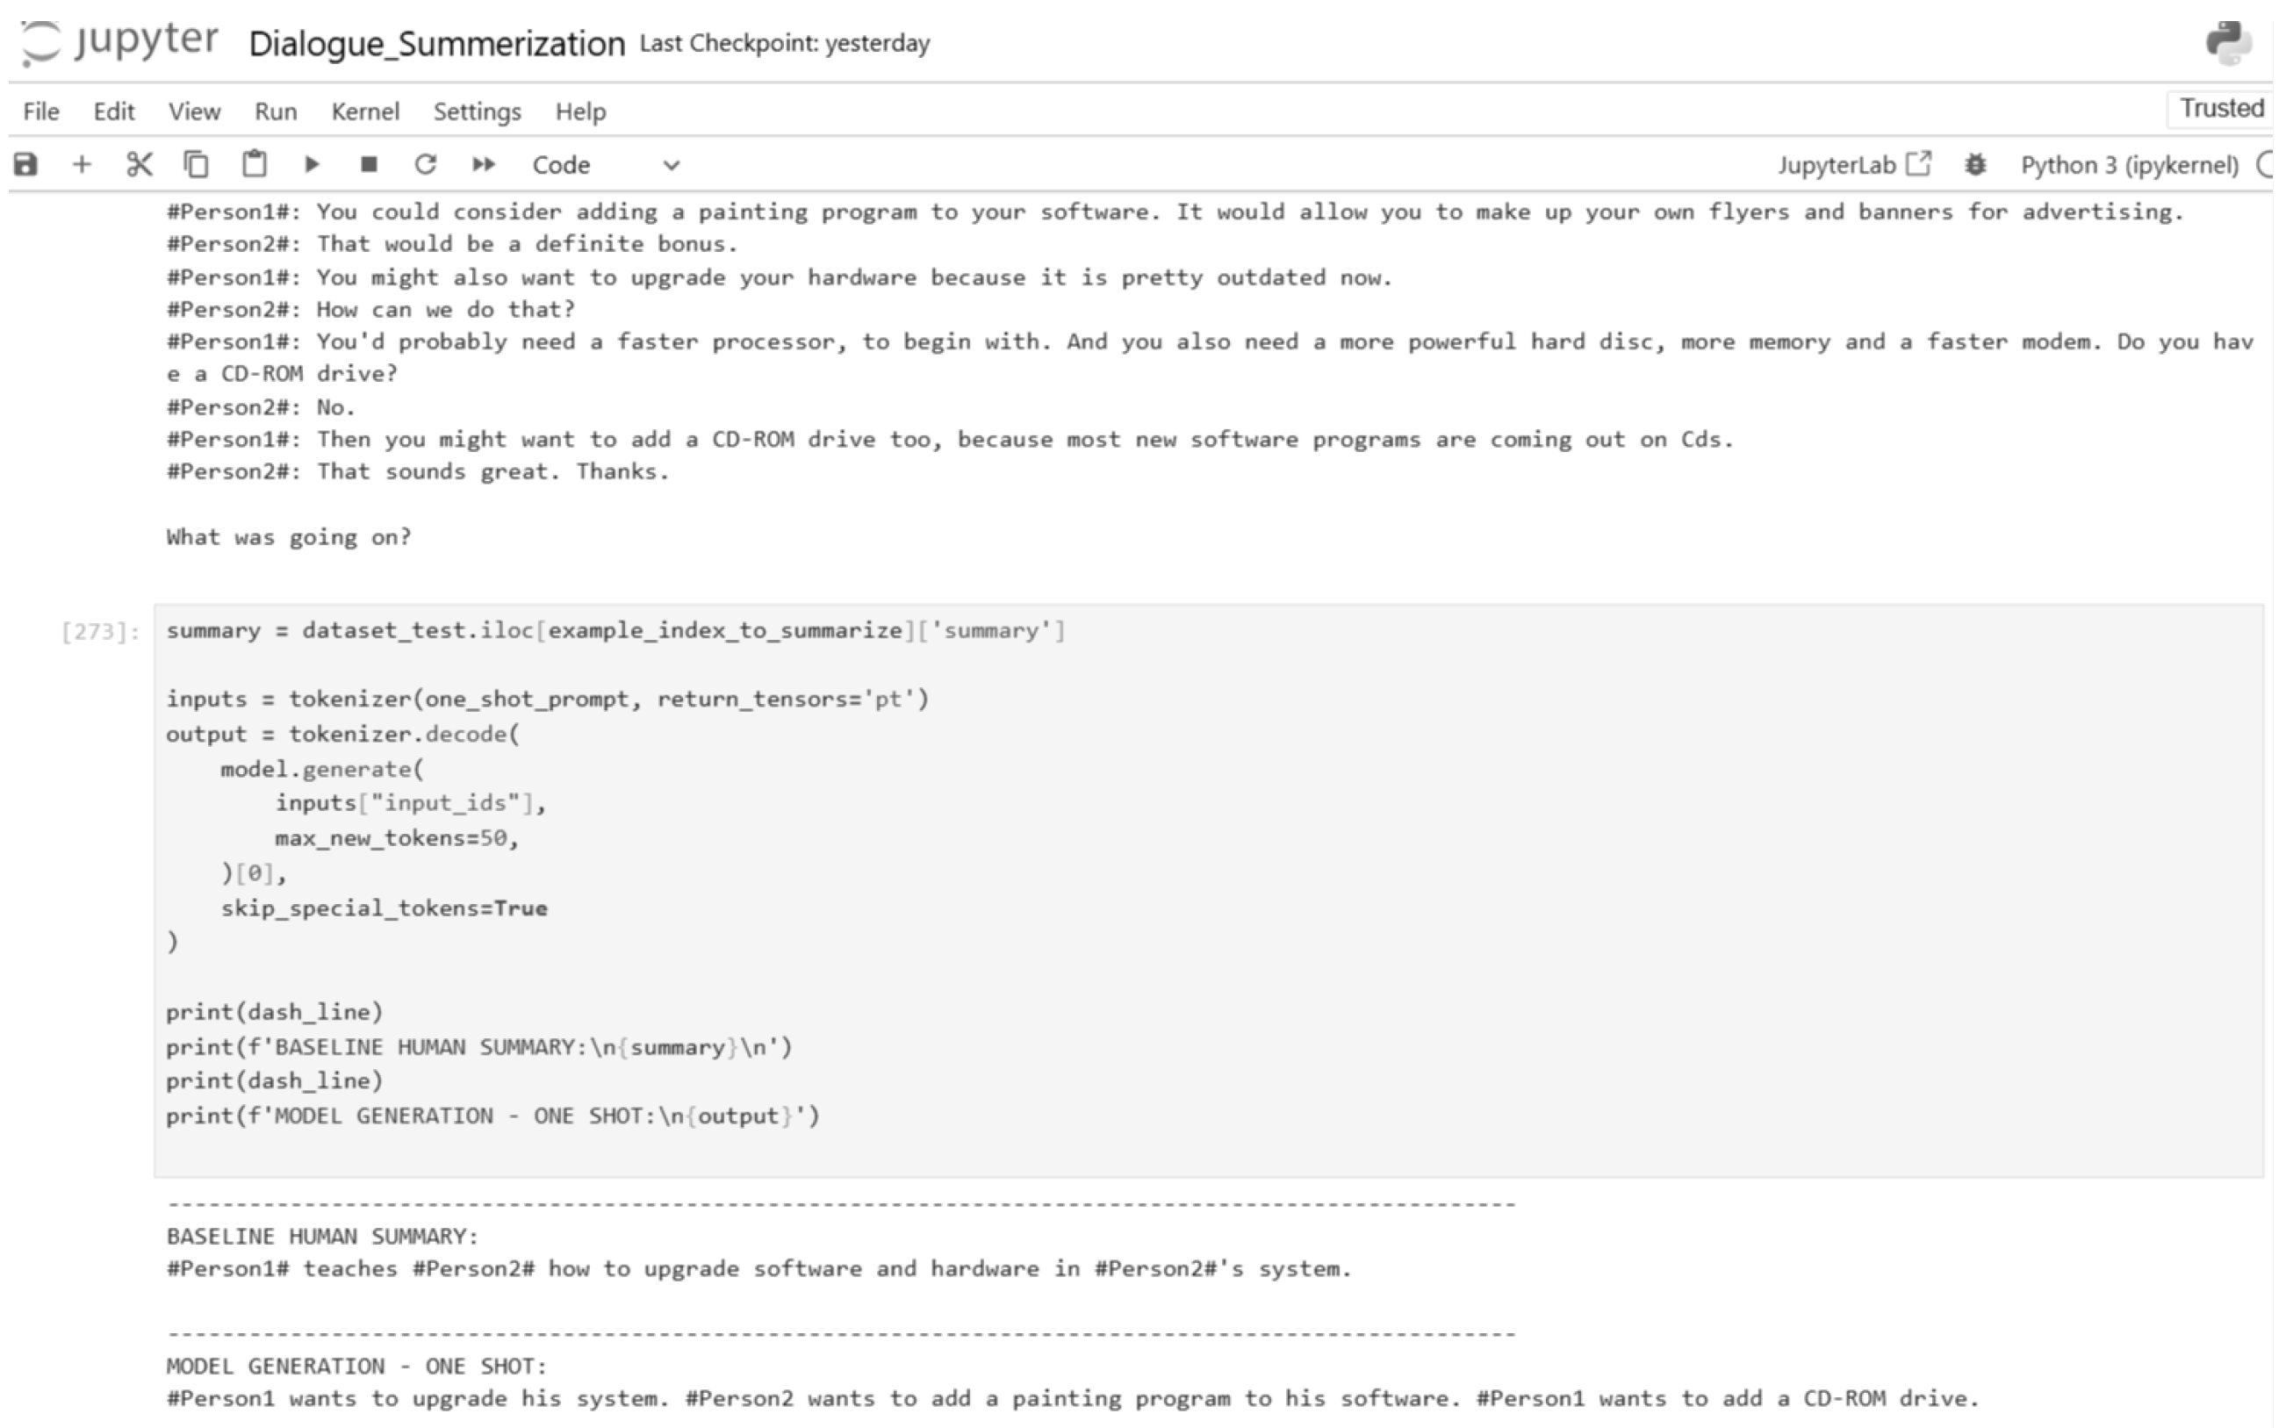Open the File menu
2293x1428 pixels.
40,111
